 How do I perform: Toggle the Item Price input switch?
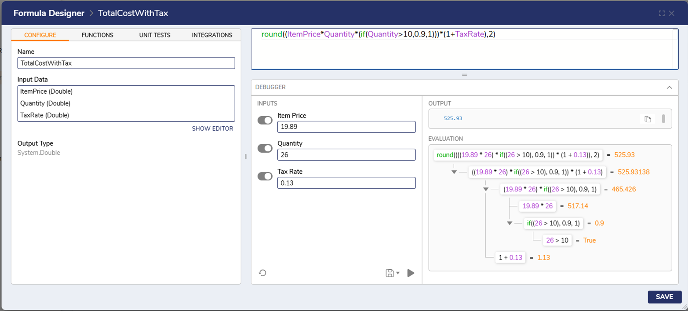[x=265, y=121]
